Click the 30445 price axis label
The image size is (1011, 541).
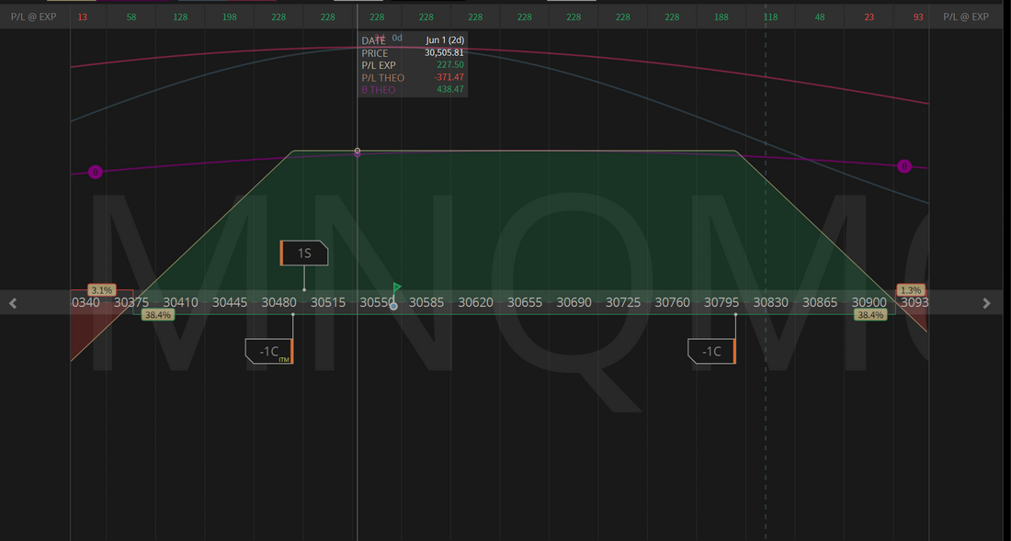point(230,303)
